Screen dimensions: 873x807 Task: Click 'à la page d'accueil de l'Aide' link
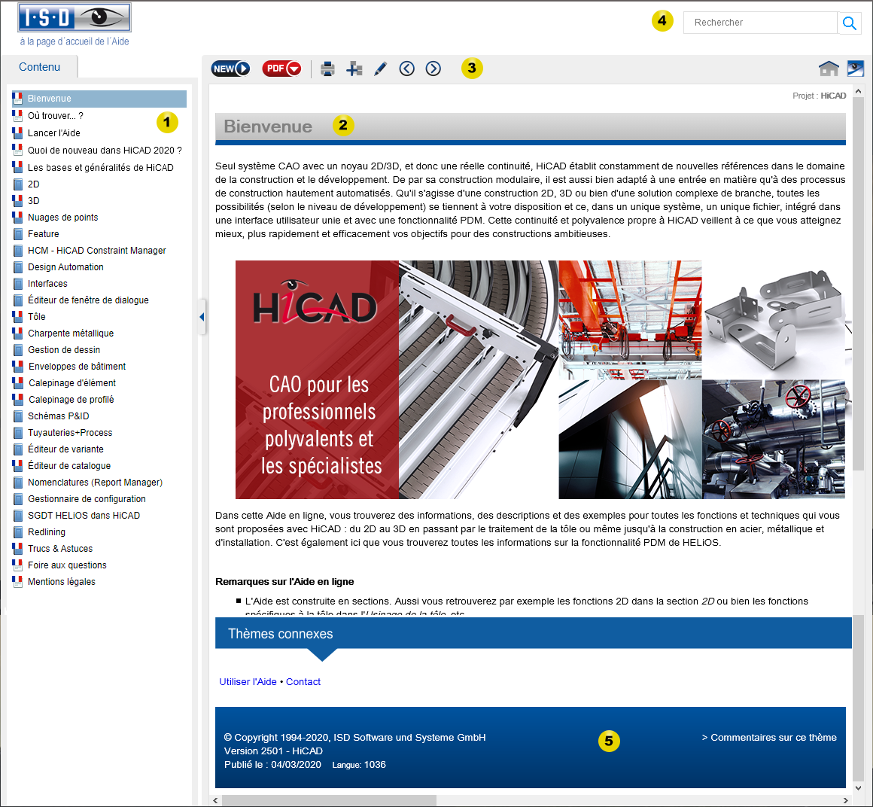pyautogui.click(x=75, y=41)
